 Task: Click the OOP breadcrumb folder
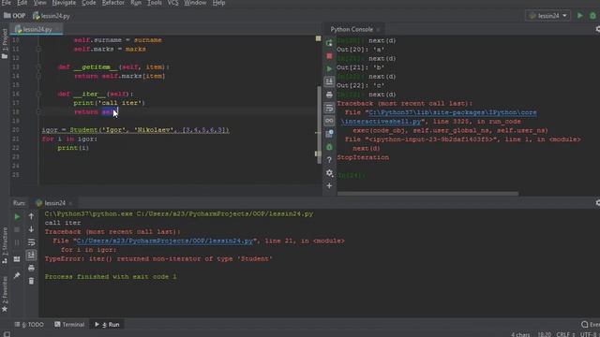coord(15,16)
